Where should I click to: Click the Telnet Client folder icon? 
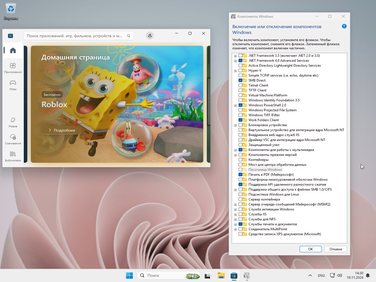click(x=245, y=85)
